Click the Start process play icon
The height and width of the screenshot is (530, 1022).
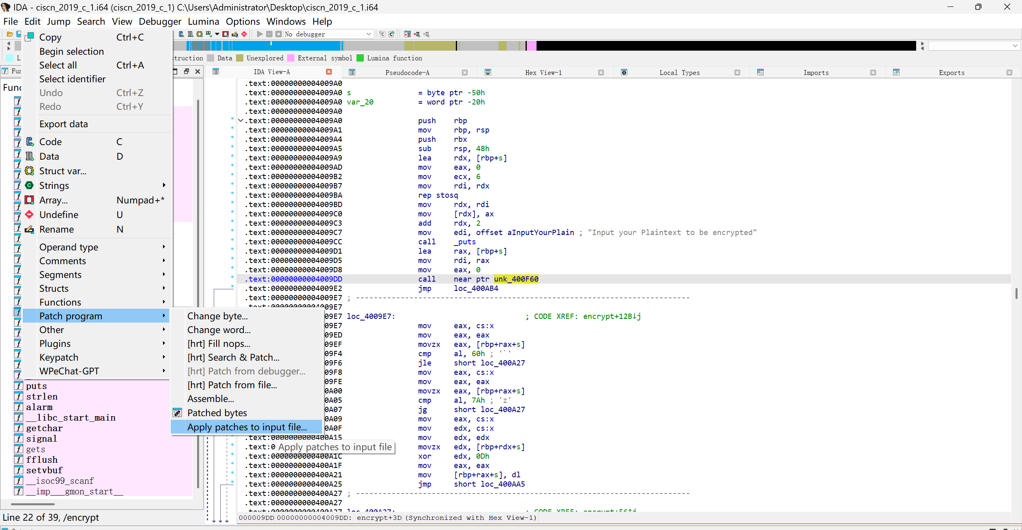pos(260,34)
